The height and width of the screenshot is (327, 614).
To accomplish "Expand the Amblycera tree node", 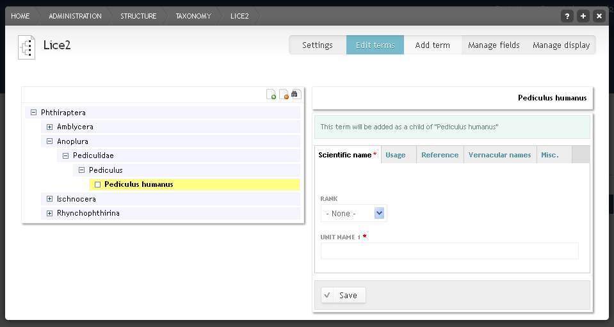I will point(49,127).
